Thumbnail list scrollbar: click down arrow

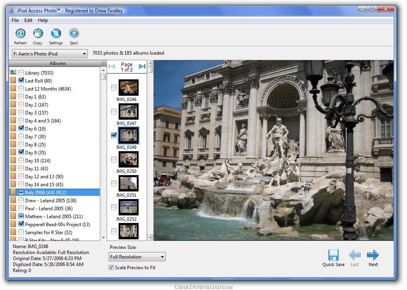pos(150,237)
